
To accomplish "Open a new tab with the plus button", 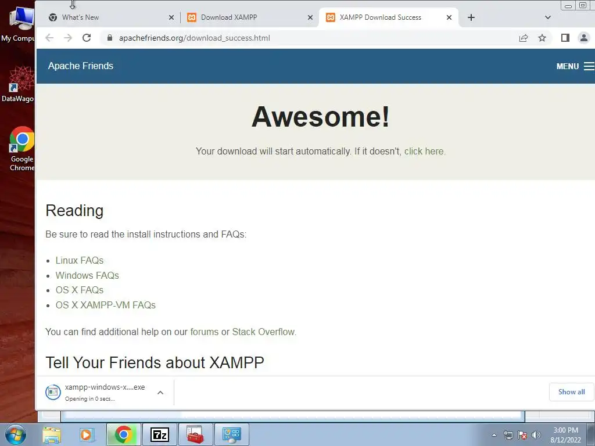I will (471, 17).
